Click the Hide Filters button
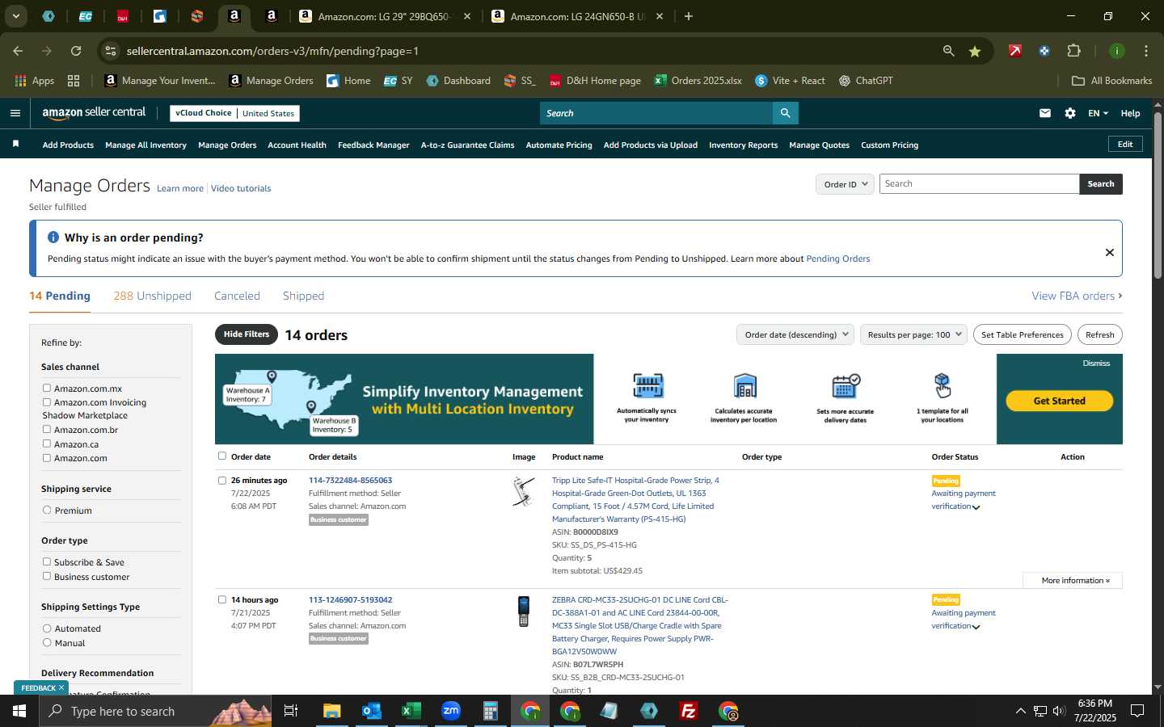Viewport: 1164px width, 727px height. [247, 334]
